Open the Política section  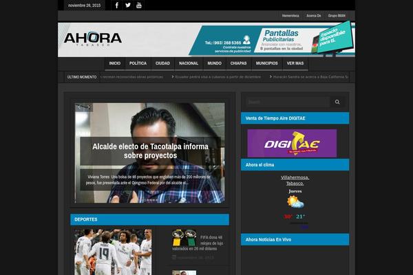(138, 63)
